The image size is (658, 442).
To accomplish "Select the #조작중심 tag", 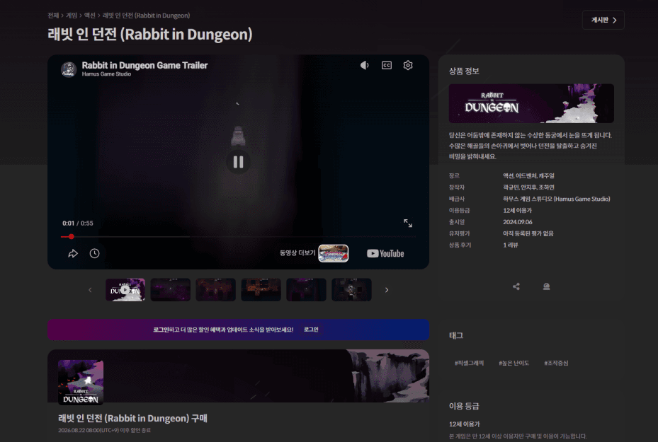I will click(556, 364).
